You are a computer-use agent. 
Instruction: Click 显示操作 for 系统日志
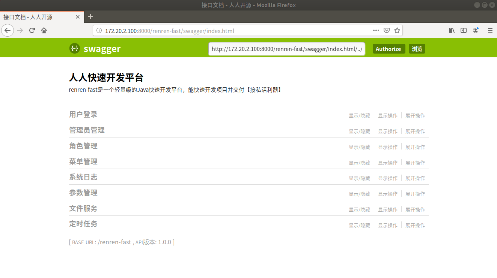click(x=388, y=178)
